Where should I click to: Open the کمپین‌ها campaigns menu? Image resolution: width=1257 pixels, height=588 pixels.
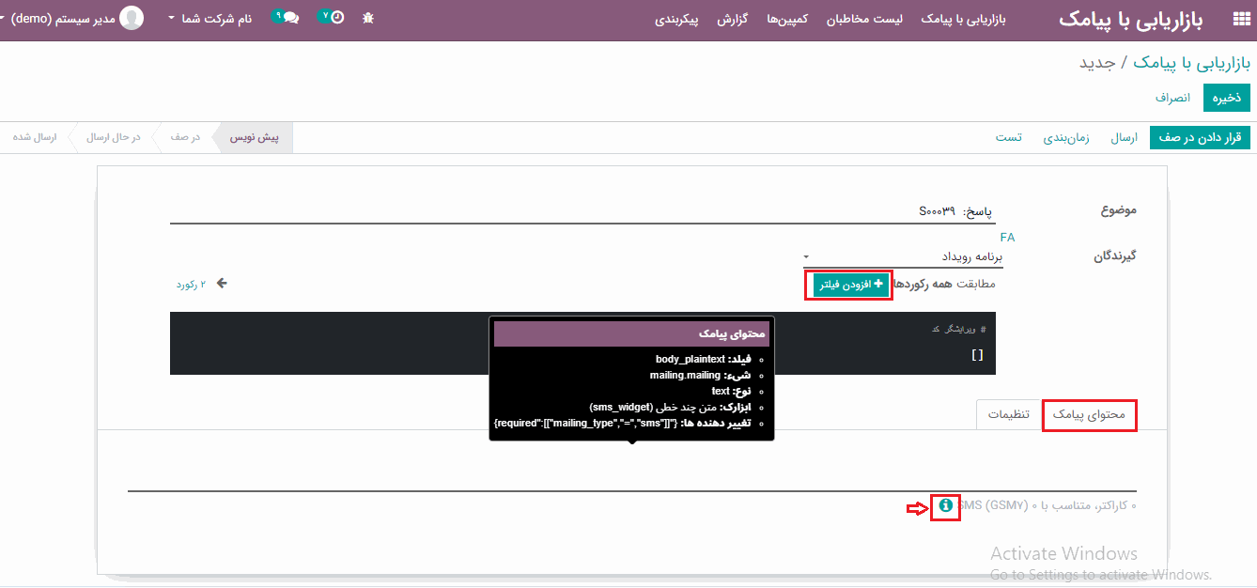[x=787, y=20]
